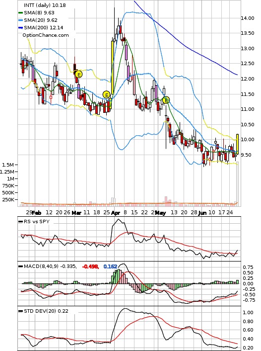Click the green SMA(8) legend swatch
The width and height of the screenshot is (261, 351).
point(20,13)
